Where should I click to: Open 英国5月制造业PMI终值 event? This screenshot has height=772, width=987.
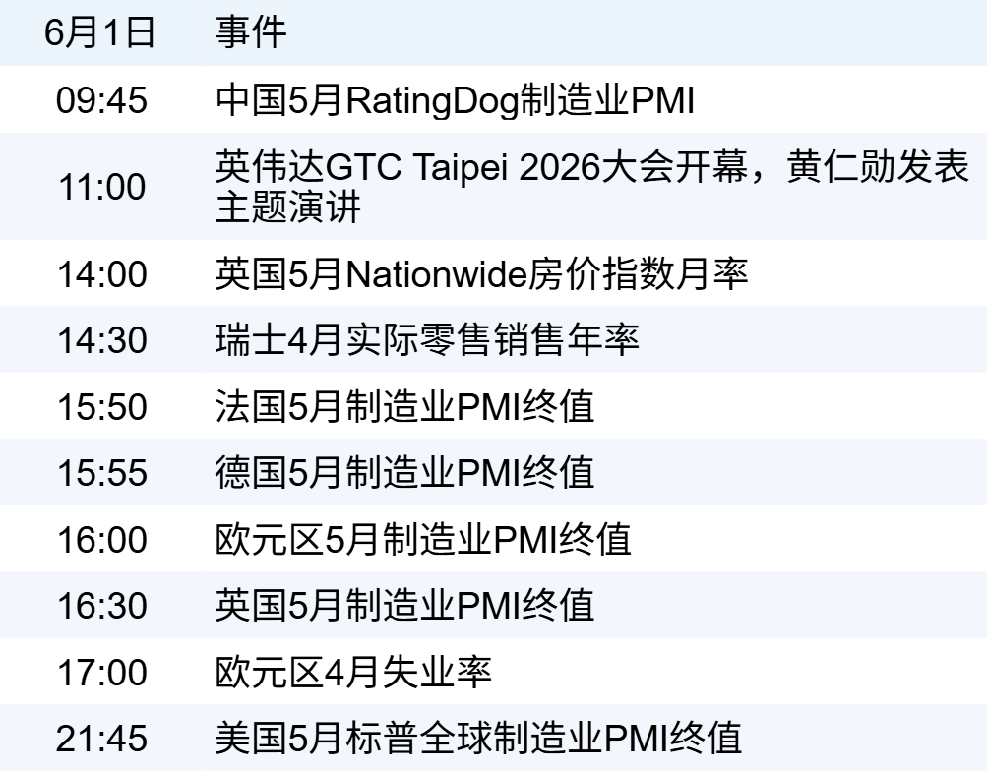pos(404,605)
